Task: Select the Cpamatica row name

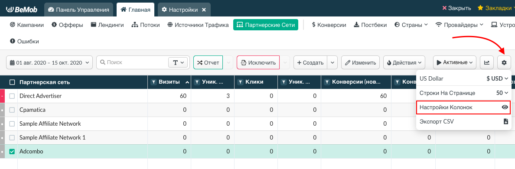Action: pyautogui.click(x=33, y=110)
